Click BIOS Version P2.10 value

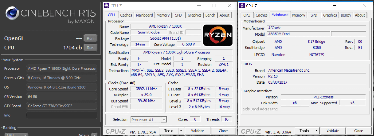317,76
